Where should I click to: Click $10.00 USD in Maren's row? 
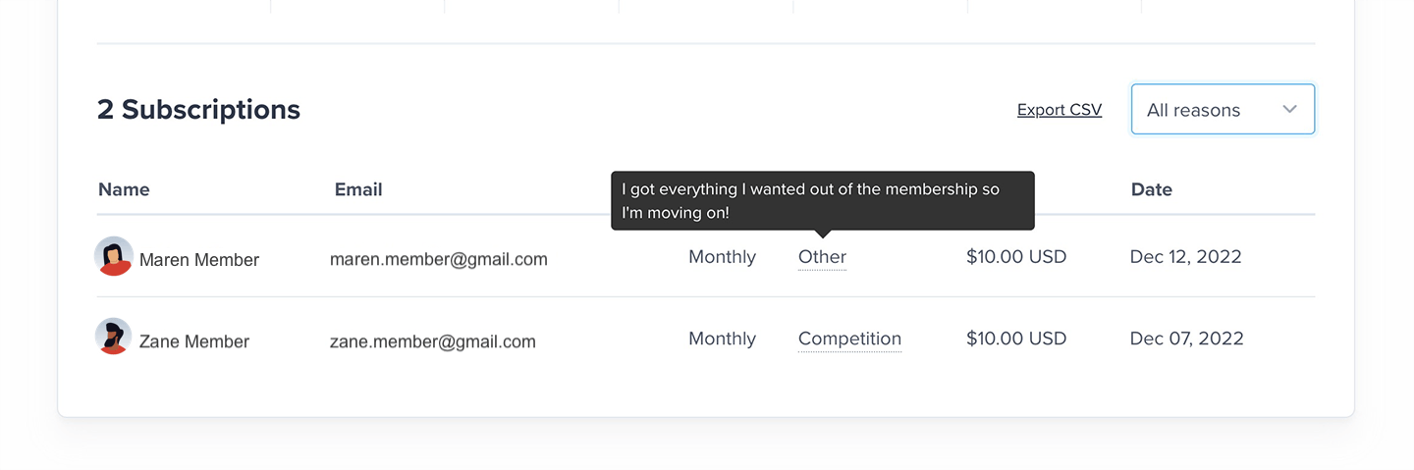point(1016,257)
